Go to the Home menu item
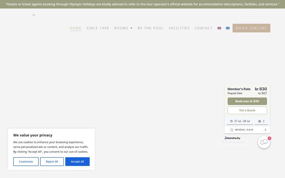Viewport: 285px width, 178px height. pos(76,28)
